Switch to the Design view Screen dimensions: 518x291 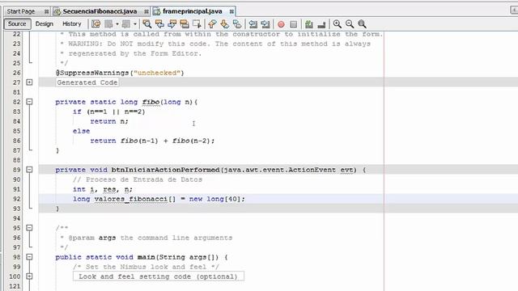(45, 23)
